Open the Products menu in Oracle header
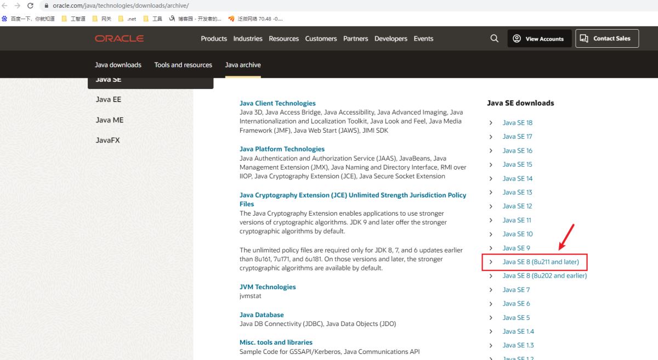Image resolution: width=658 pixels, height=360 pixels. coord(214,38)
